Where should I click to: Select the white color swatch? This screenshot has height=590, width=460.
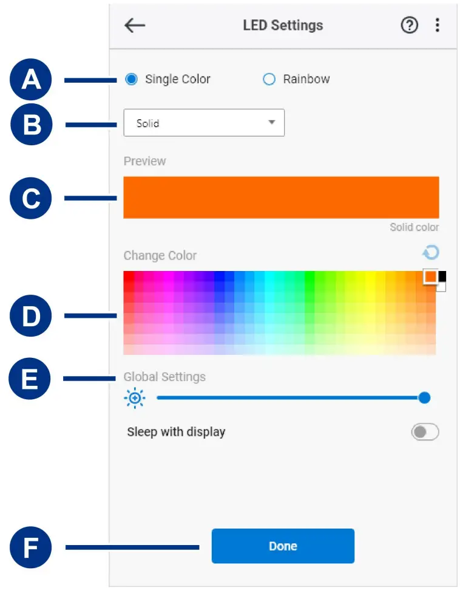point(441,287)
